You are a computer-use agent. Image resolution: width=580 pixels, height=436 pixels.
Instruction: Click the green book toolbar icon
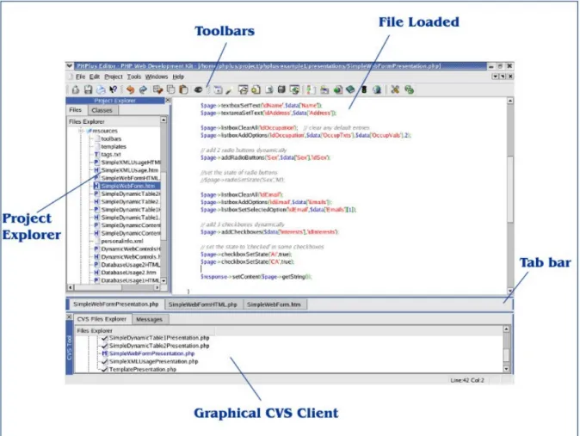pos(350,89)
